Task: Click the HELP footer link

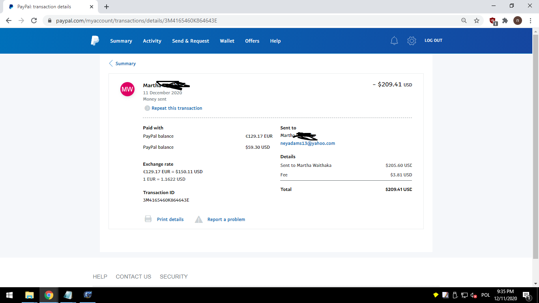Action: [100, 277]
